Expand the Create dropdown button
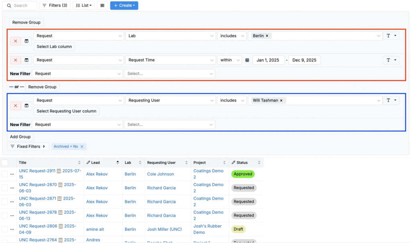 124,6
